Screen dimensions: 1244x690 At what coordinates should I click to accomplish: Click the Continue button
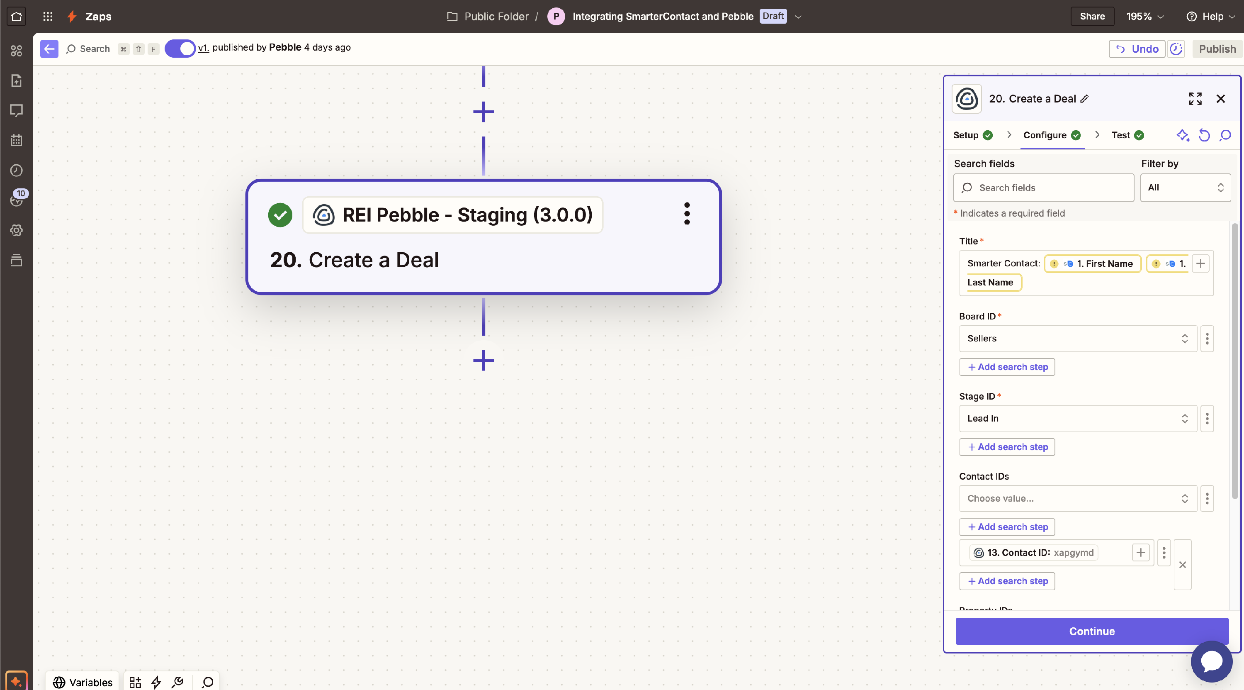coord(1091,631)
